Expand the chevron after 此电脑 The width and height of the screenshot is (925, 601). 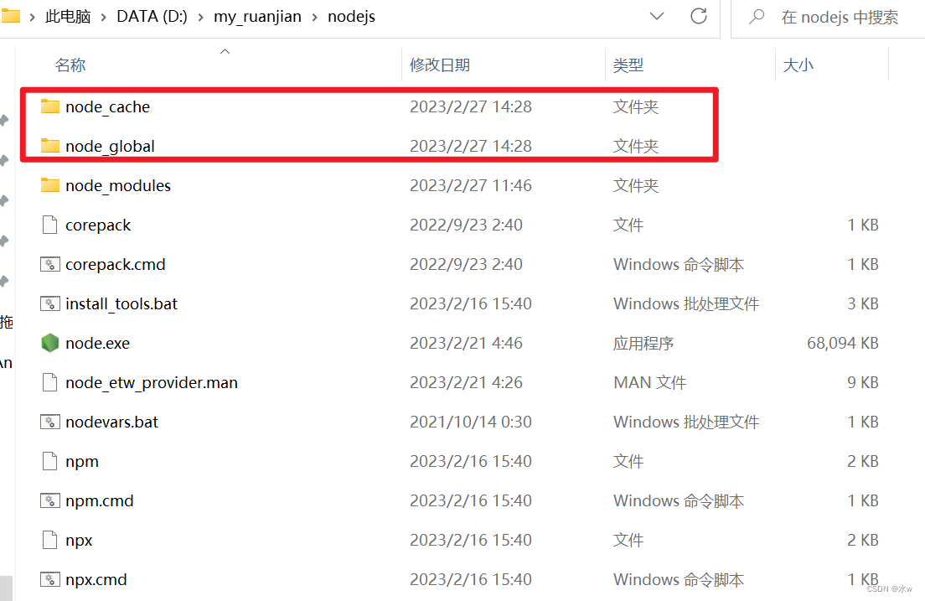104,17
